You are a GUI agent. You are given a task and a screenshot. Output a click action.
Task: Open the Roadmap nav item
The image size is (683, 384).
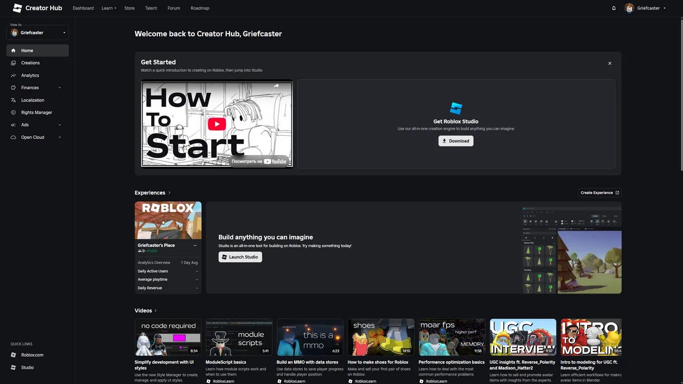coord(200,8)
